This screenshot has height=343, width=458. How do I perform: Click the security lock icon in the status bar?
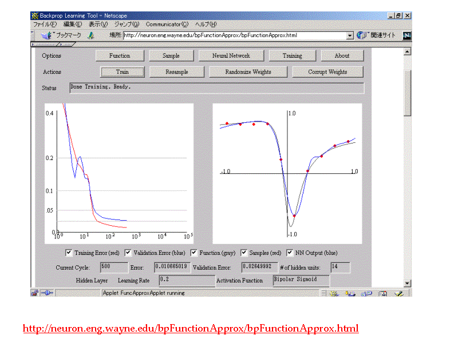click(x=35, y=293)
